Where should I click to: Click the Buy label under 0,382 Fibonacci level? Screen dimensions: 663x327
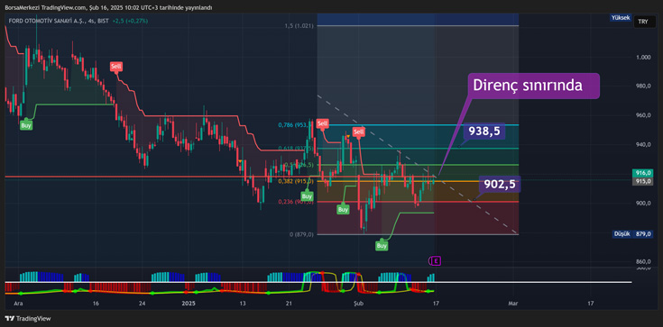coord(307,196)
